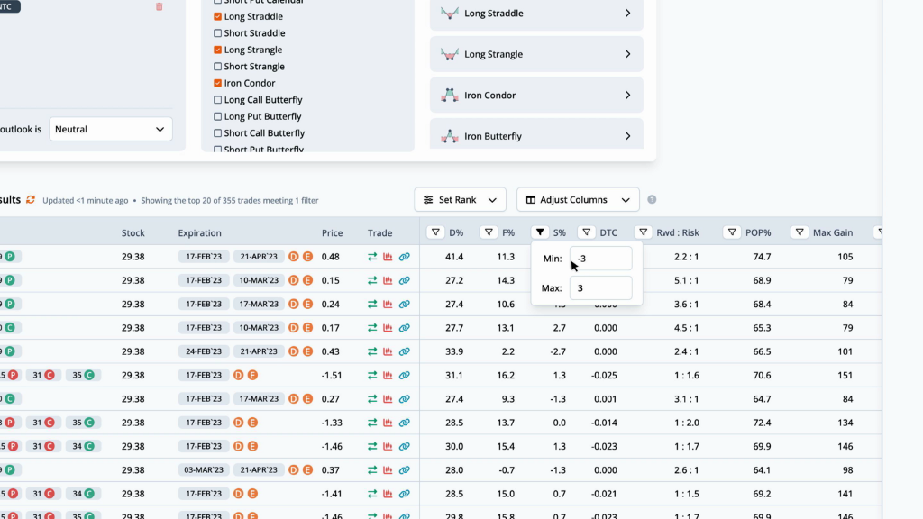The image size is (923, 519).
Task: Click the 21-APR`23 expiration tag in the 0.48 price row
Action: pos(259,257)
